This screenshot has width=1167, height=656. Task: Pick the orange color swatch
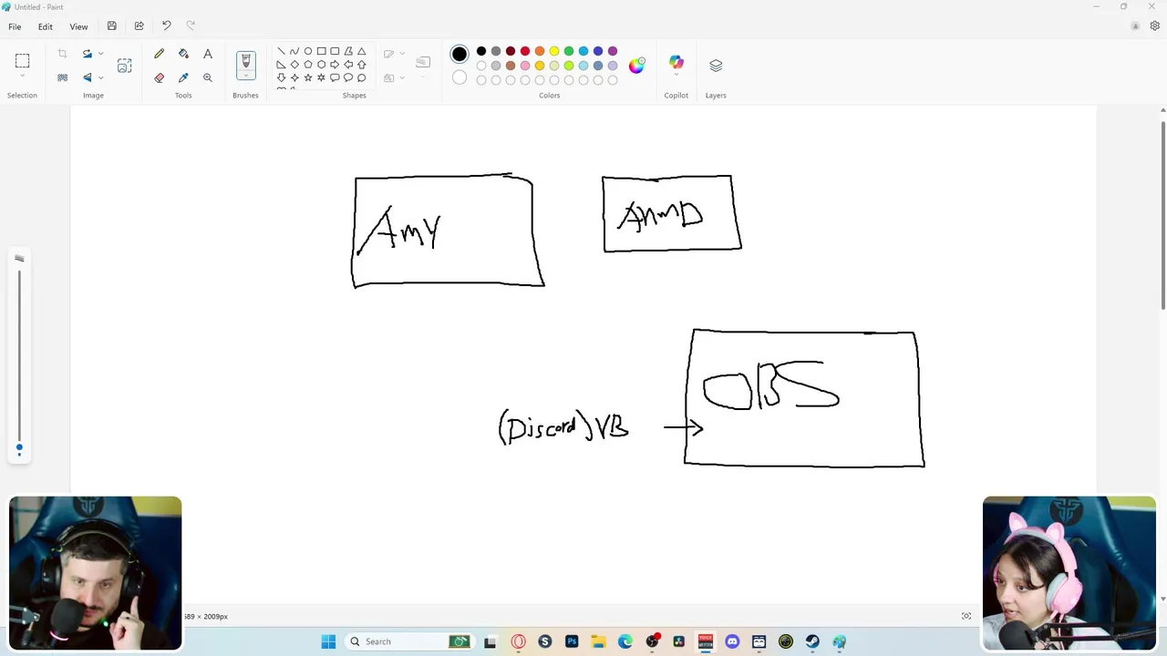click(x=540, y=51)
